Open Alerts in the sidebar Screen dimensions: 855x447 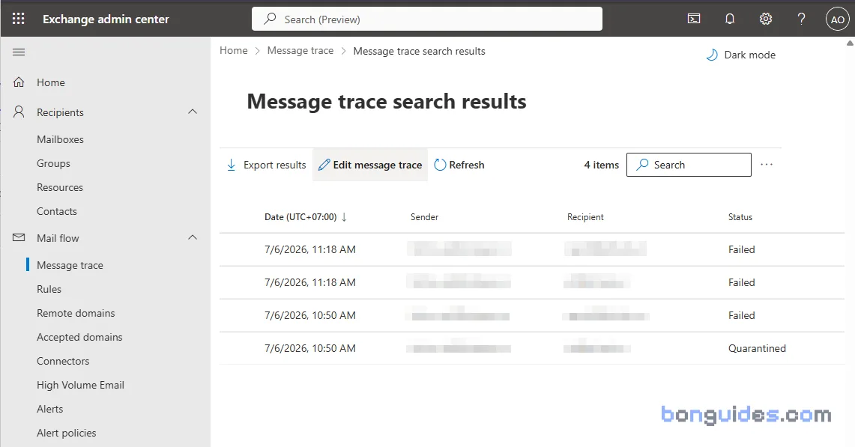click(x=50, y=410)
